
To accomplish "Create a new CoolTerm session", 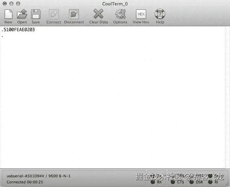I will click(8, 16).
